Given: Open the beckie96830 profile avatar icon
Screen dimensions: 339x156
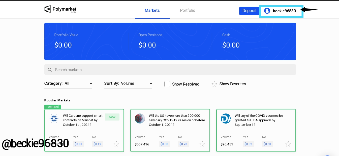Looking at the screenshot, I should pos(267,11).
